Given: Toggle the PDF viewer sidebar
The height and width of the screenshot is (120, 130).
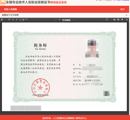Looking at the screenshot, I should [x=2, y=20].
